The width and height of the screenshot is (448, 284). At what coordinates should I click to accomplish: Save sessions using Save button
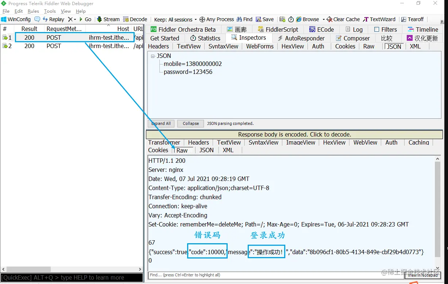(264, 19)
